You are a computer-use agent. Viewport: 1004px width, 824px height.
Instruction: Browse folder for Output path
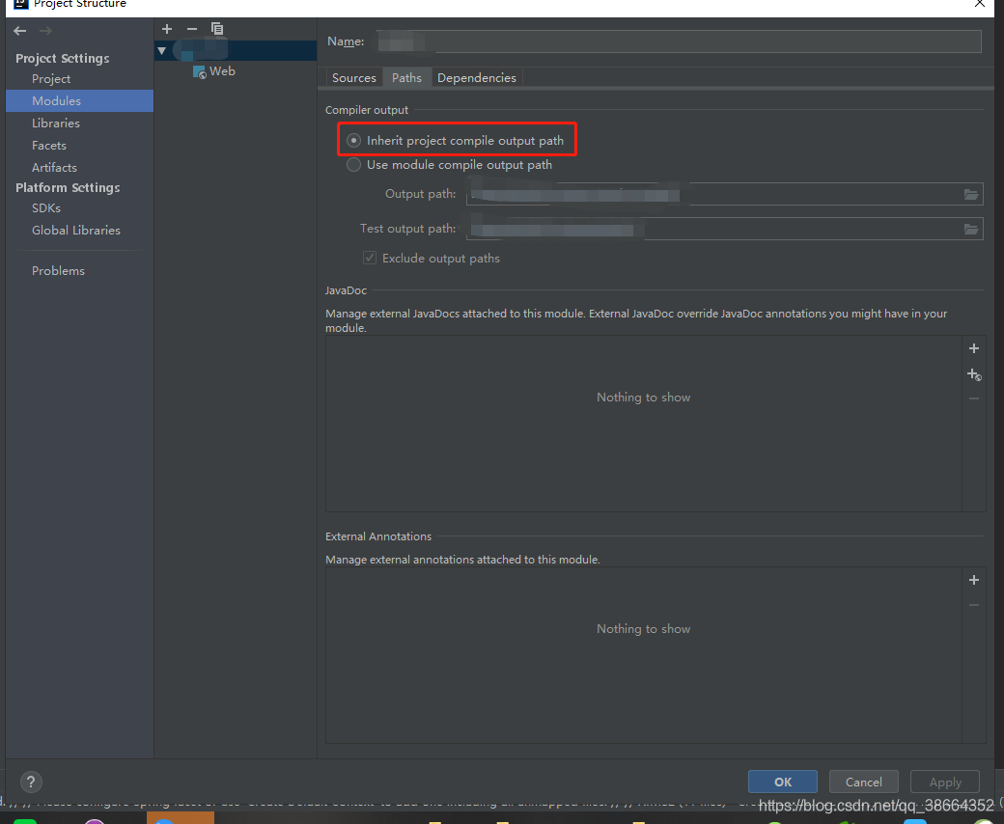pos(971,195)
